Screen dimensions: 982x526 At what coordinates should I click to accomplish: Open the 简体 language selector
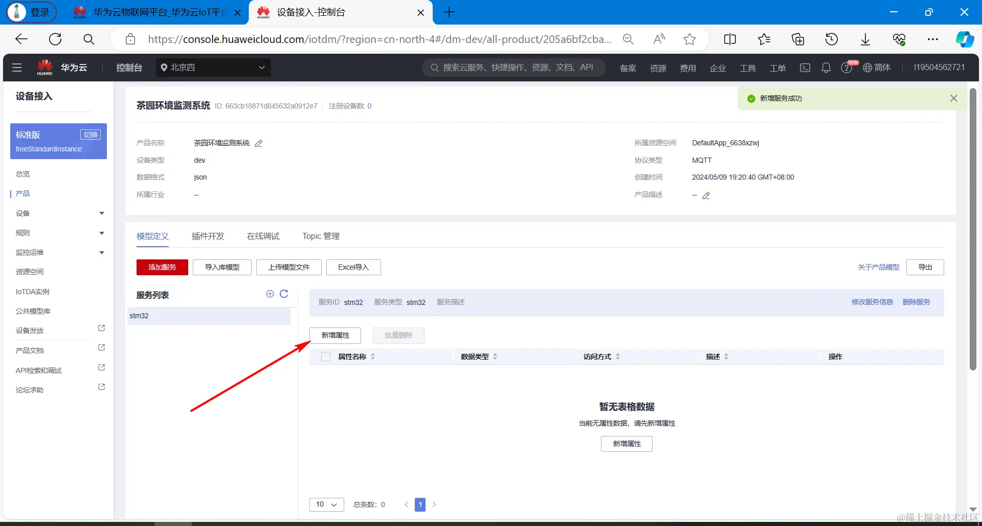[x=877, y=68]
